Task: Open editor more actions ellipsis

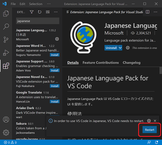Action: (x=155, y=12)
